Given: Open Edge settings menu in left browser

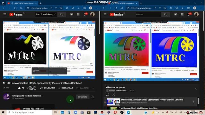Looking at the screenshot, I should pos(97,8).
